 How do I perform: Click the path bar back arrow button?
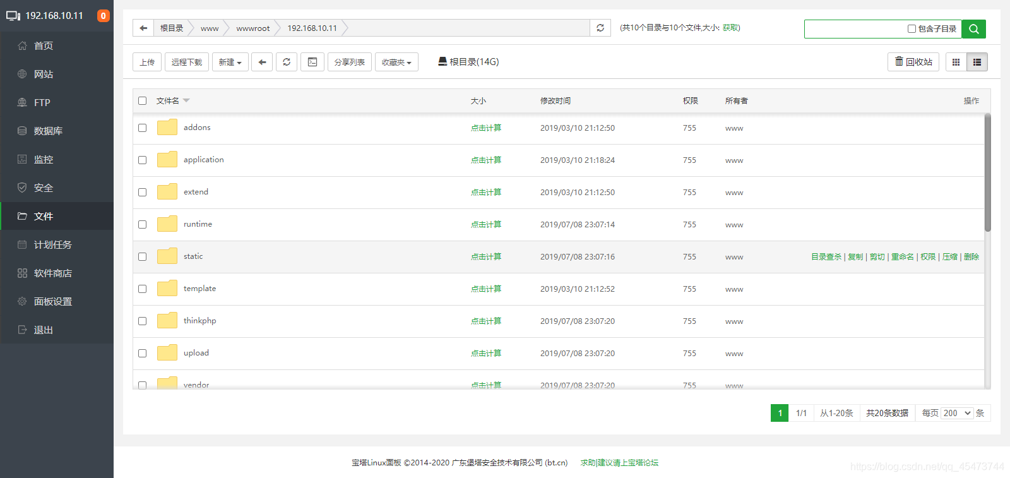pos(143,28)
